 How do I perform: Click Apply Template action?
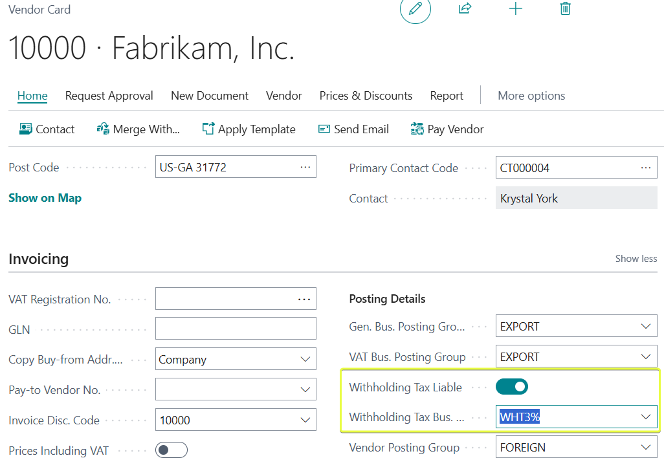[x=249, y=129]
